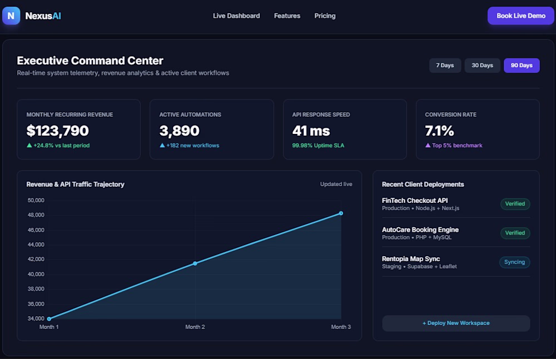
Task: Click the Book Live Demo button
Action: point(520,16)
